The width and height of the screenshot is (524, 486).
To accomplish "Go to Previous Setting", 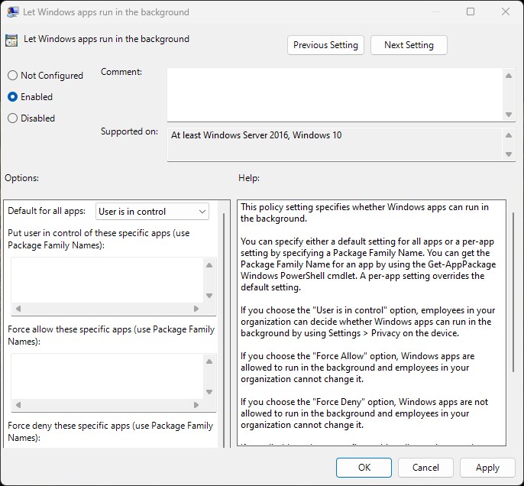I will point(325,45).
